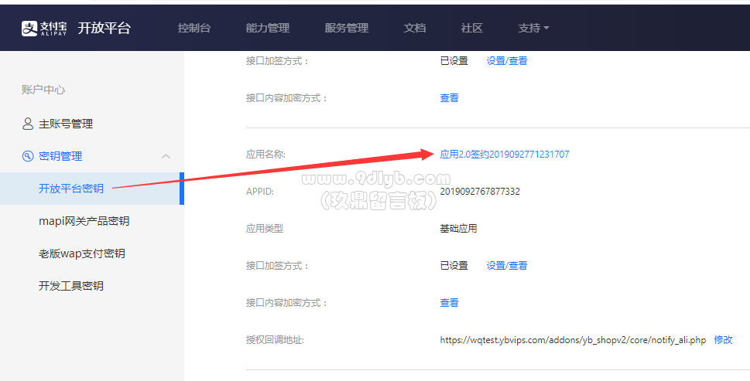The height and width of the screenshot is (381, 750).
Task: Open the app link 应用2.0签约2019092771231707
Action: pyautogui.click(x=504, y=155)
